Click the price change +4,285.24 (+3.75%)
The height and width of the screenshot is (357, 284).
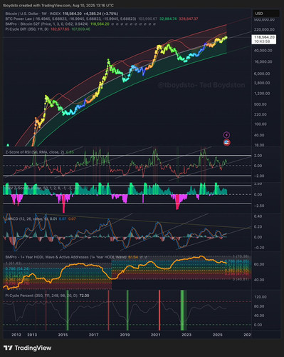(x=101, y=14)
